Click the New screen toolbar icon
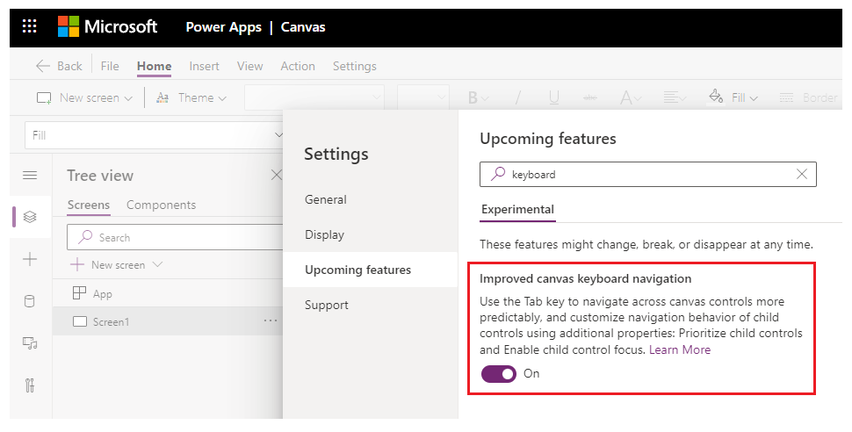Screen dimensions: 852x432 point(43,98)
